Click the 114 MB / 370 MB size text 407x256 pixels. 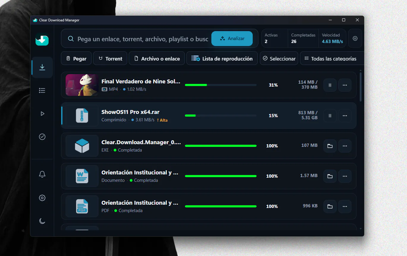(308, 85)
